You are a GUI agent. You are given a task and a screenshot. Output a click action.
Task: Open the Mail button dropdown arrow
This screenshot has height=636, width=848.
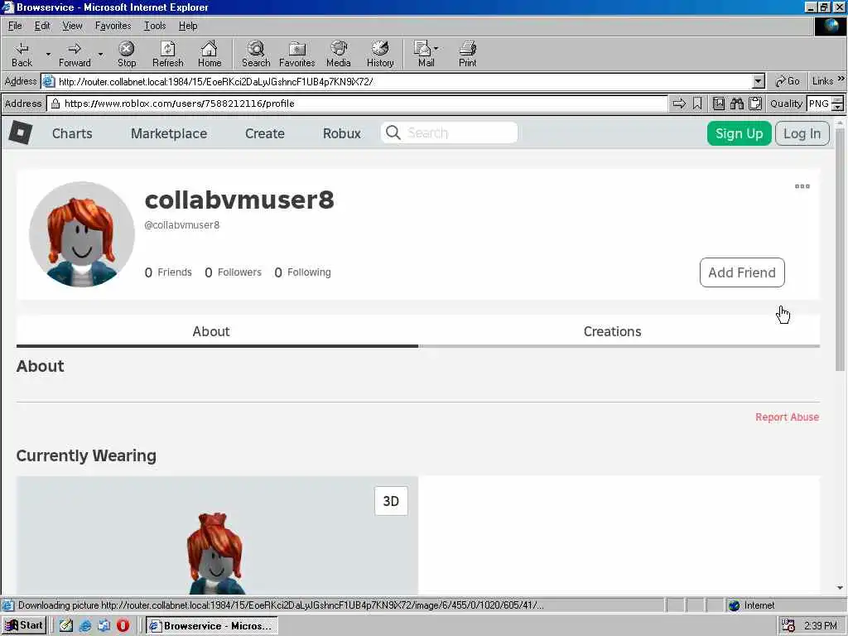pos(436,49)
